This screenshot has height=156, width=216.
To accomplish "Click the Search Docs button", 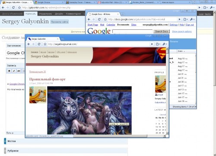I will pos(162,31).
